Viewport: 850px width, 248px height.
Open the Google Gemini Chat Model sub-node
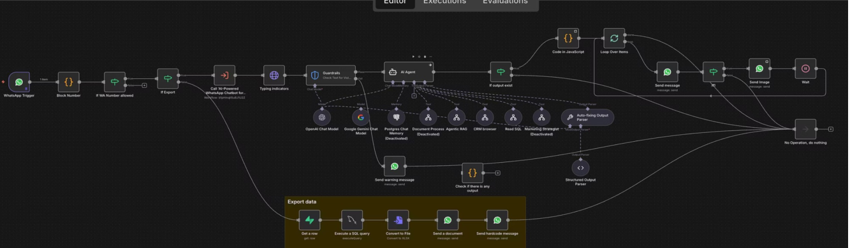coord(361,117)
